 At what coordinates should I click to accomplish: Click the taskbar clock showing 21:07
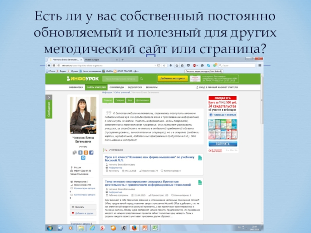[x=254, y=228]
